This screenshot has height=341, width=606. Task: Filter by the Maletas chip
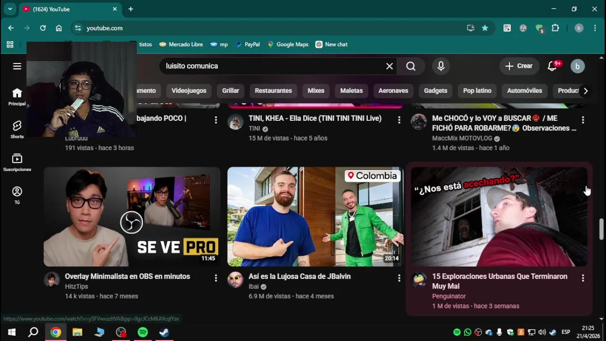click(351, 91)
